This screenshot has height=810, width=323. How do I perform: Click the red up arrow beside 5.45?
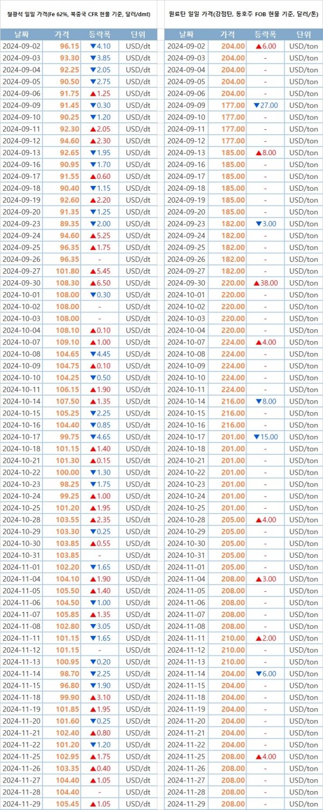coord(93,271)
